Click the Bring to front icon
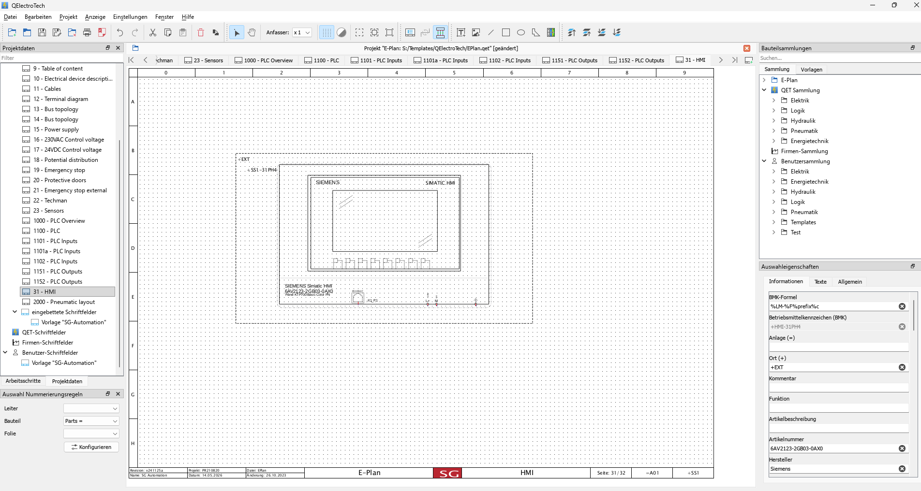 572,32
